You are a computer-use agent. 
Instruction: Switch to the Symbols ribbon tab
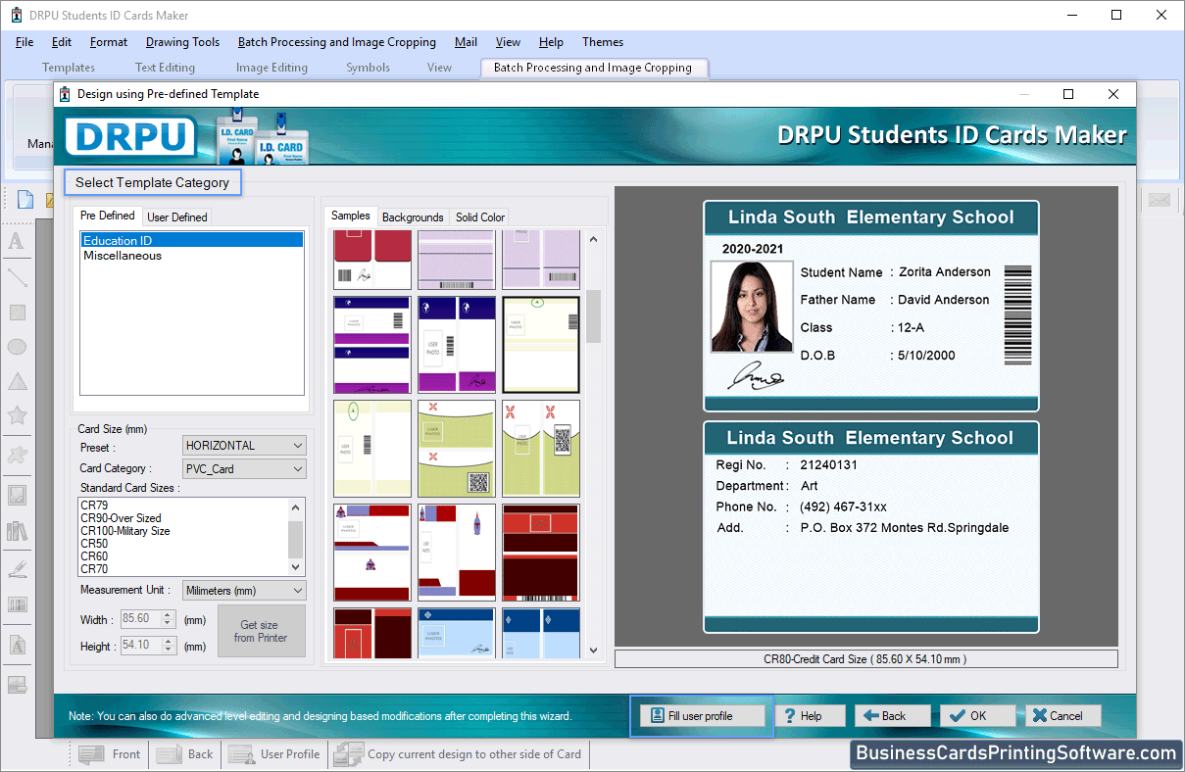click(x=368, y=68)
